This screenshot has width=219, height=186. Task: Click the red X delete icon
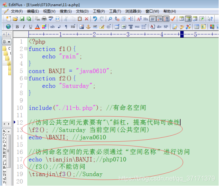(87, 19)
